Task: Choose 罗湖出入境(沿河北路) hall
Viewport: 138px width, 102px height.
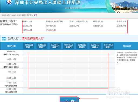Action: (x=79, y=21)
